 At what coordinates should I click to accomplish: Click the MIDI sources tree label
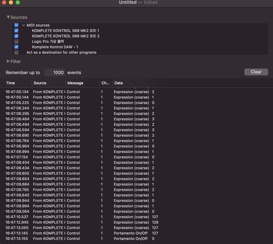pyautogui.click(x=38, y=25)
